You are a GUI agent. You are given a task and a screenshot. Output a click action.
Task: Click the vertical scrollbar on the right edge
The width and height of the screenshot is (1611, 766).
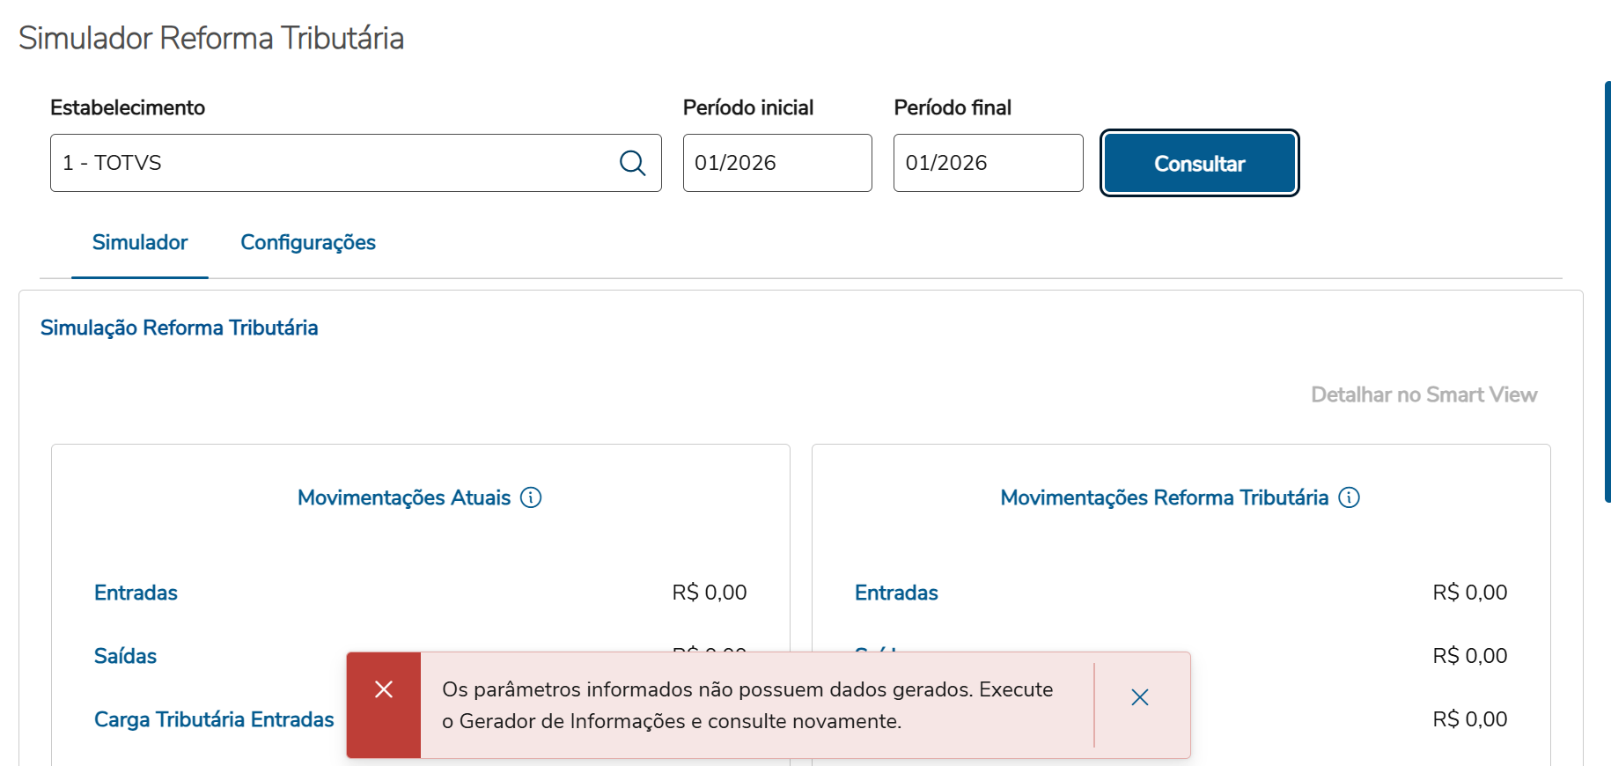pyautogui.click(x=1607, y=291)
